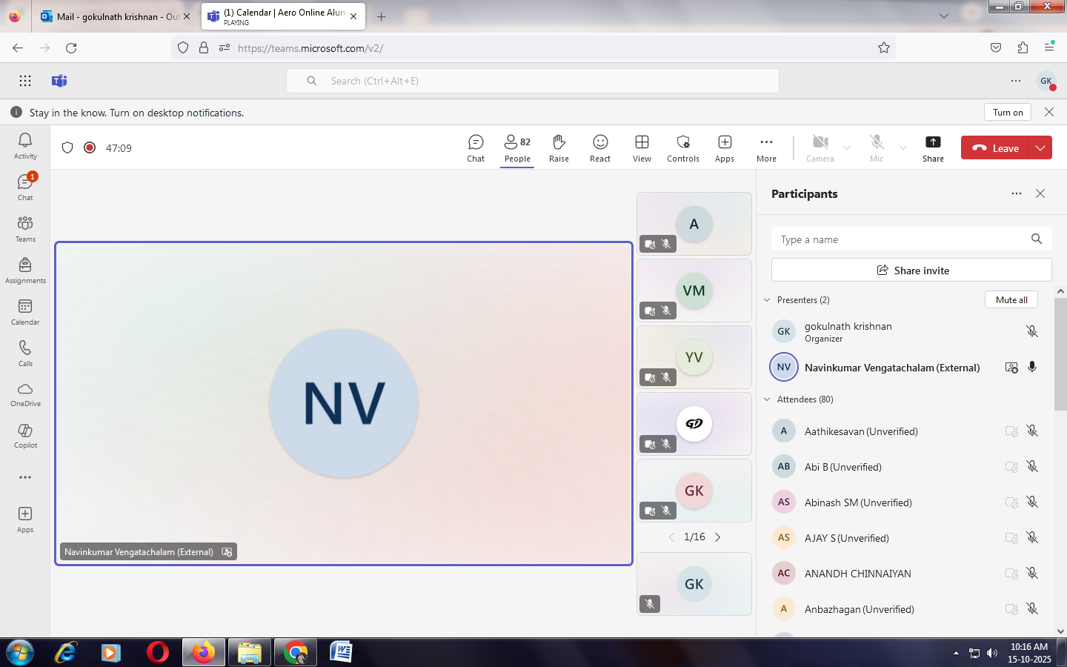Image resolution: width=1067 pixels, height=667 pixels.
Task: Click the Share screen icon
Action: pos(933,147)
